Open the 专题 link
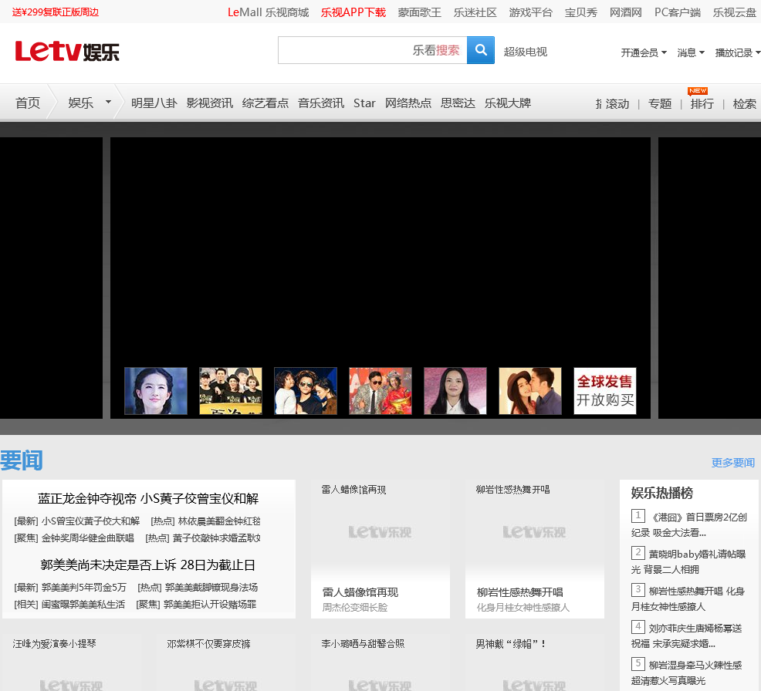Image resolution: width=761 pixels, height=691 pixels. (x=660, y=104)
